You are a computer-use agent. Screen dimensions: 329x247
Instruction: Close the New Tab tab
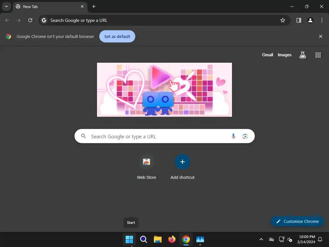82,6
